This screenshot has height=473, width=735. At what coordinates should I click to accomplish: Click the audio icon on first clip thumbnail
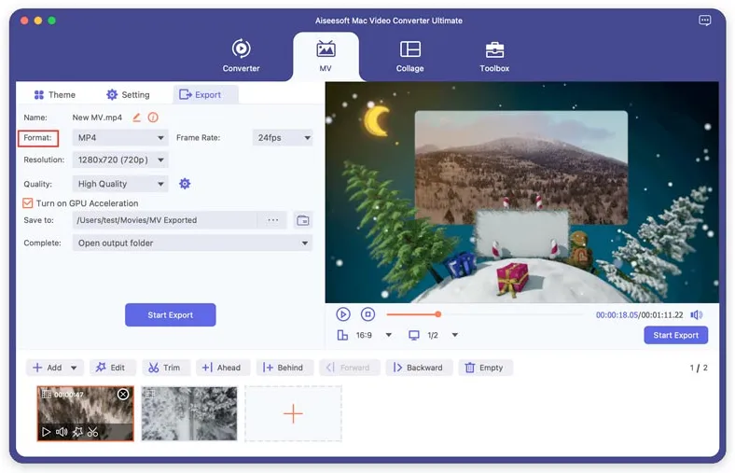[62, 432]
